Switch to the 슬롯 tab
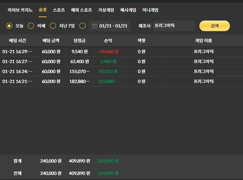243x180 pixels. pos(43,10)
